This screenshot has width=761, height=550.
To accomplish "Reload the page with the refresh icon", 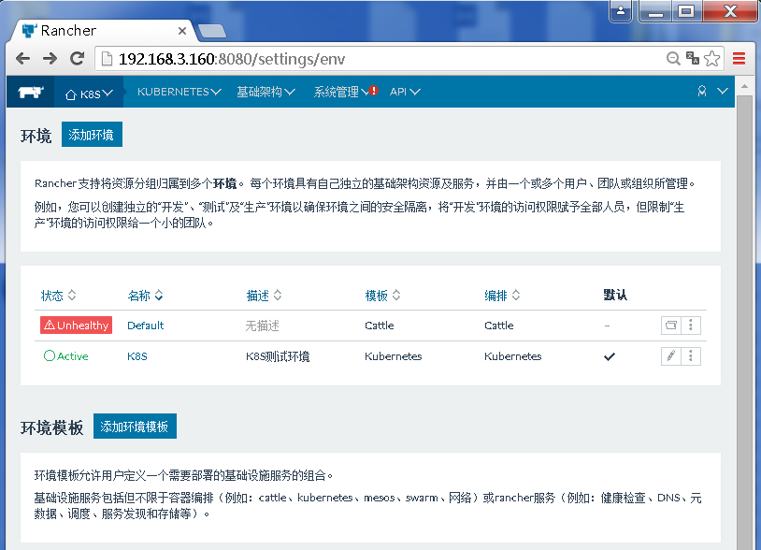I will [78, 59].
